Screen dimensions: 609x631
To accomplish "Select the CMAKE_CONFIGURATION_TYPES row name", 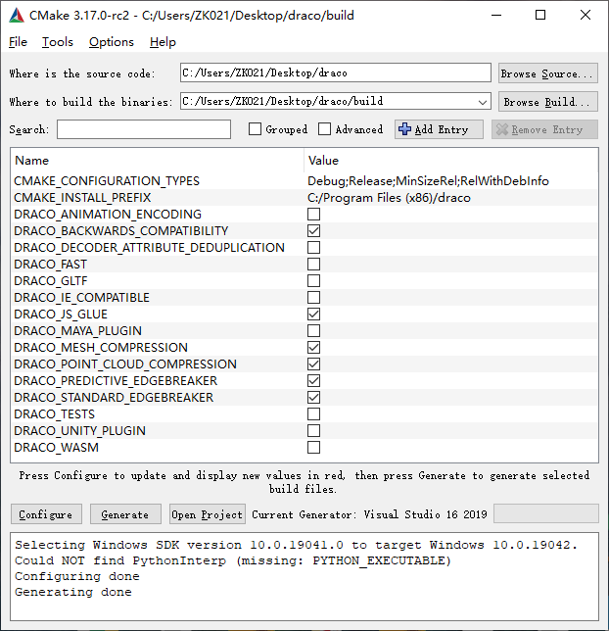I will [x=107, y=181].
